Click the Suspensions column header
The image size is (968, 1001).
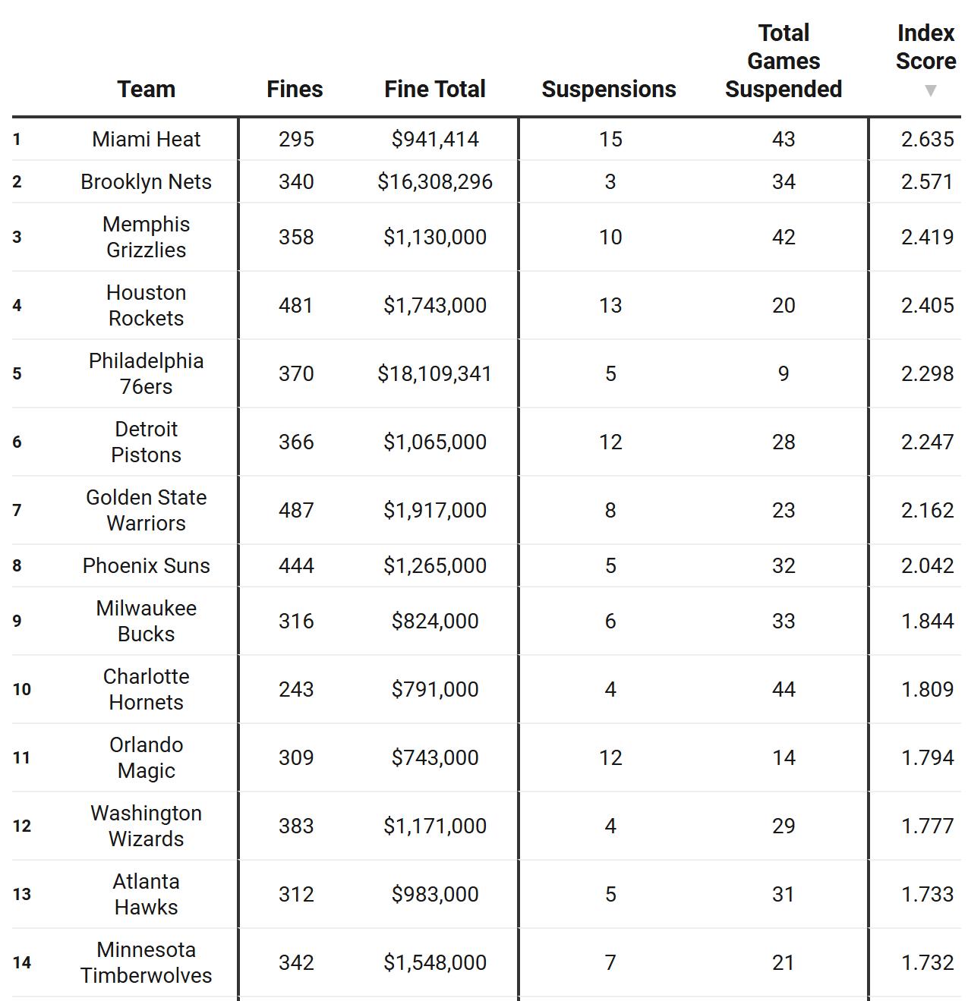coord(608,89)
